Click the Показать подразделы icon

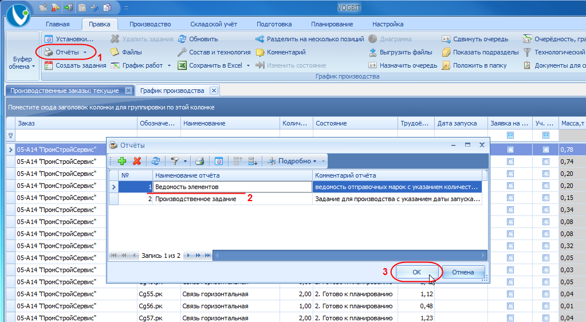pyautogui.click(x=446, y=52)
